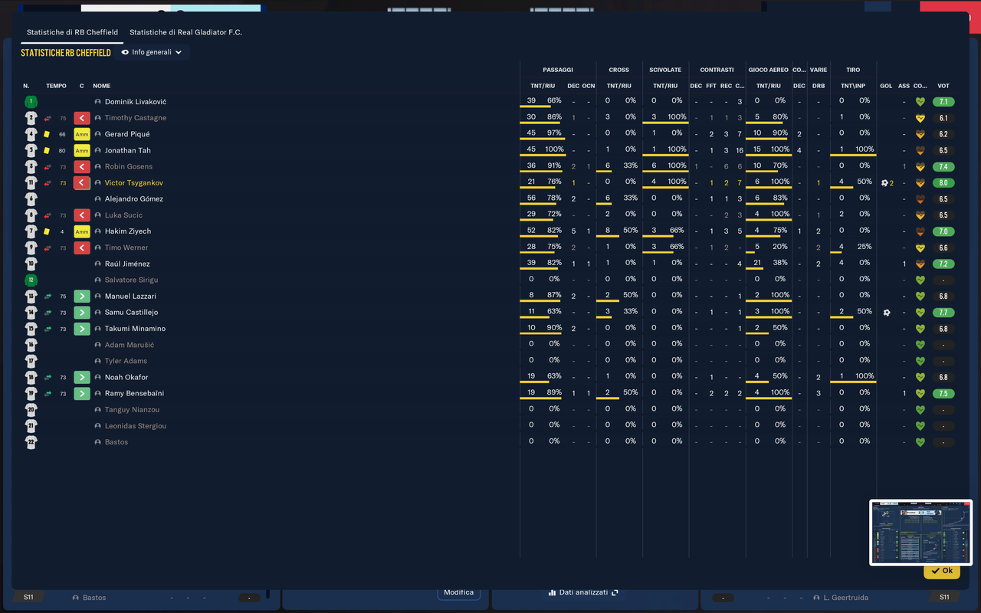Click the substituted-off red arrow for Timothy Castagne
Viewport: 981px width, 613px height.
pos(48,118)
